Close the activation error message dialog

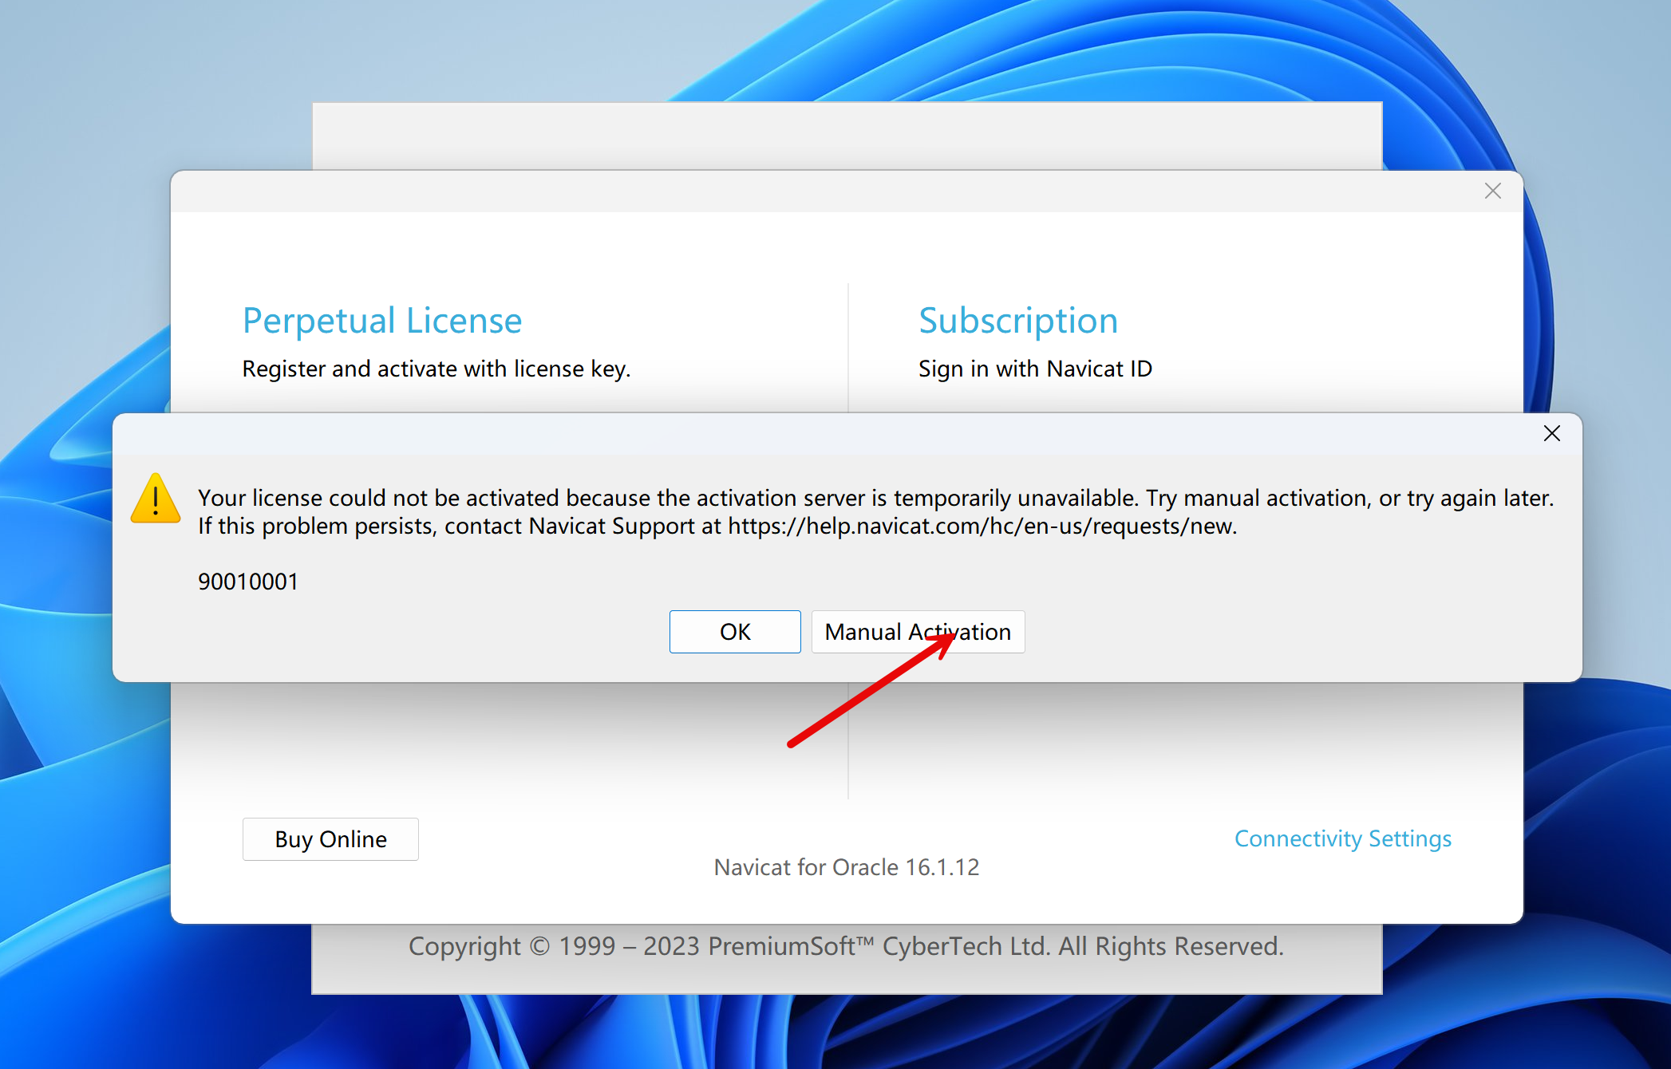[x=1551, y=433]
